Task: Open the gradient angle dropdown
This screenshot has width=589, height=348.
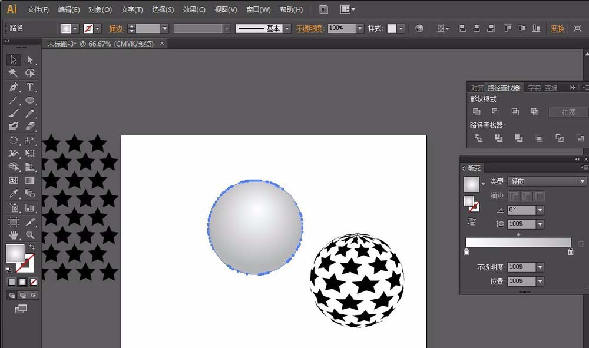Action: 540,210
